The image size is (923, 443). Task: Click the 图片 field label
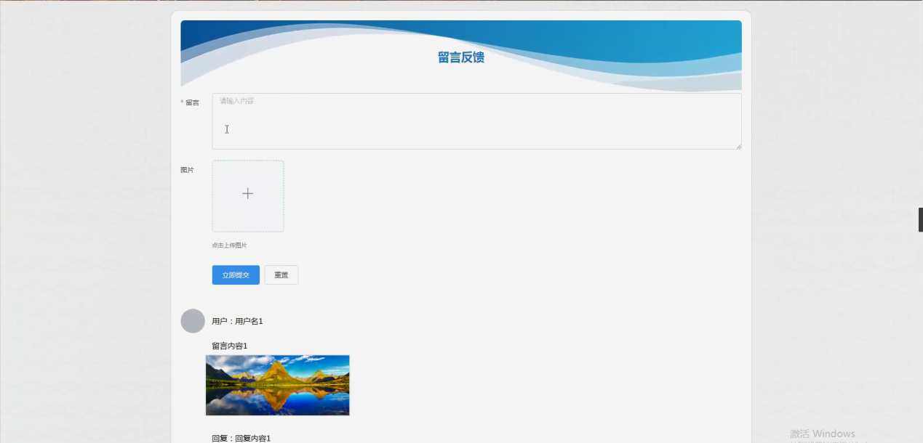coord(188,170)
